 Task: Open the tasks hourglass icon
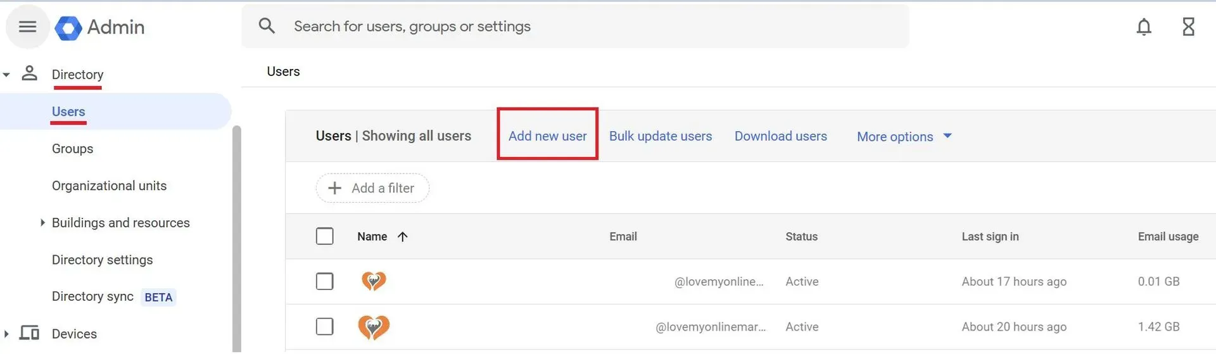[1189, 27]
